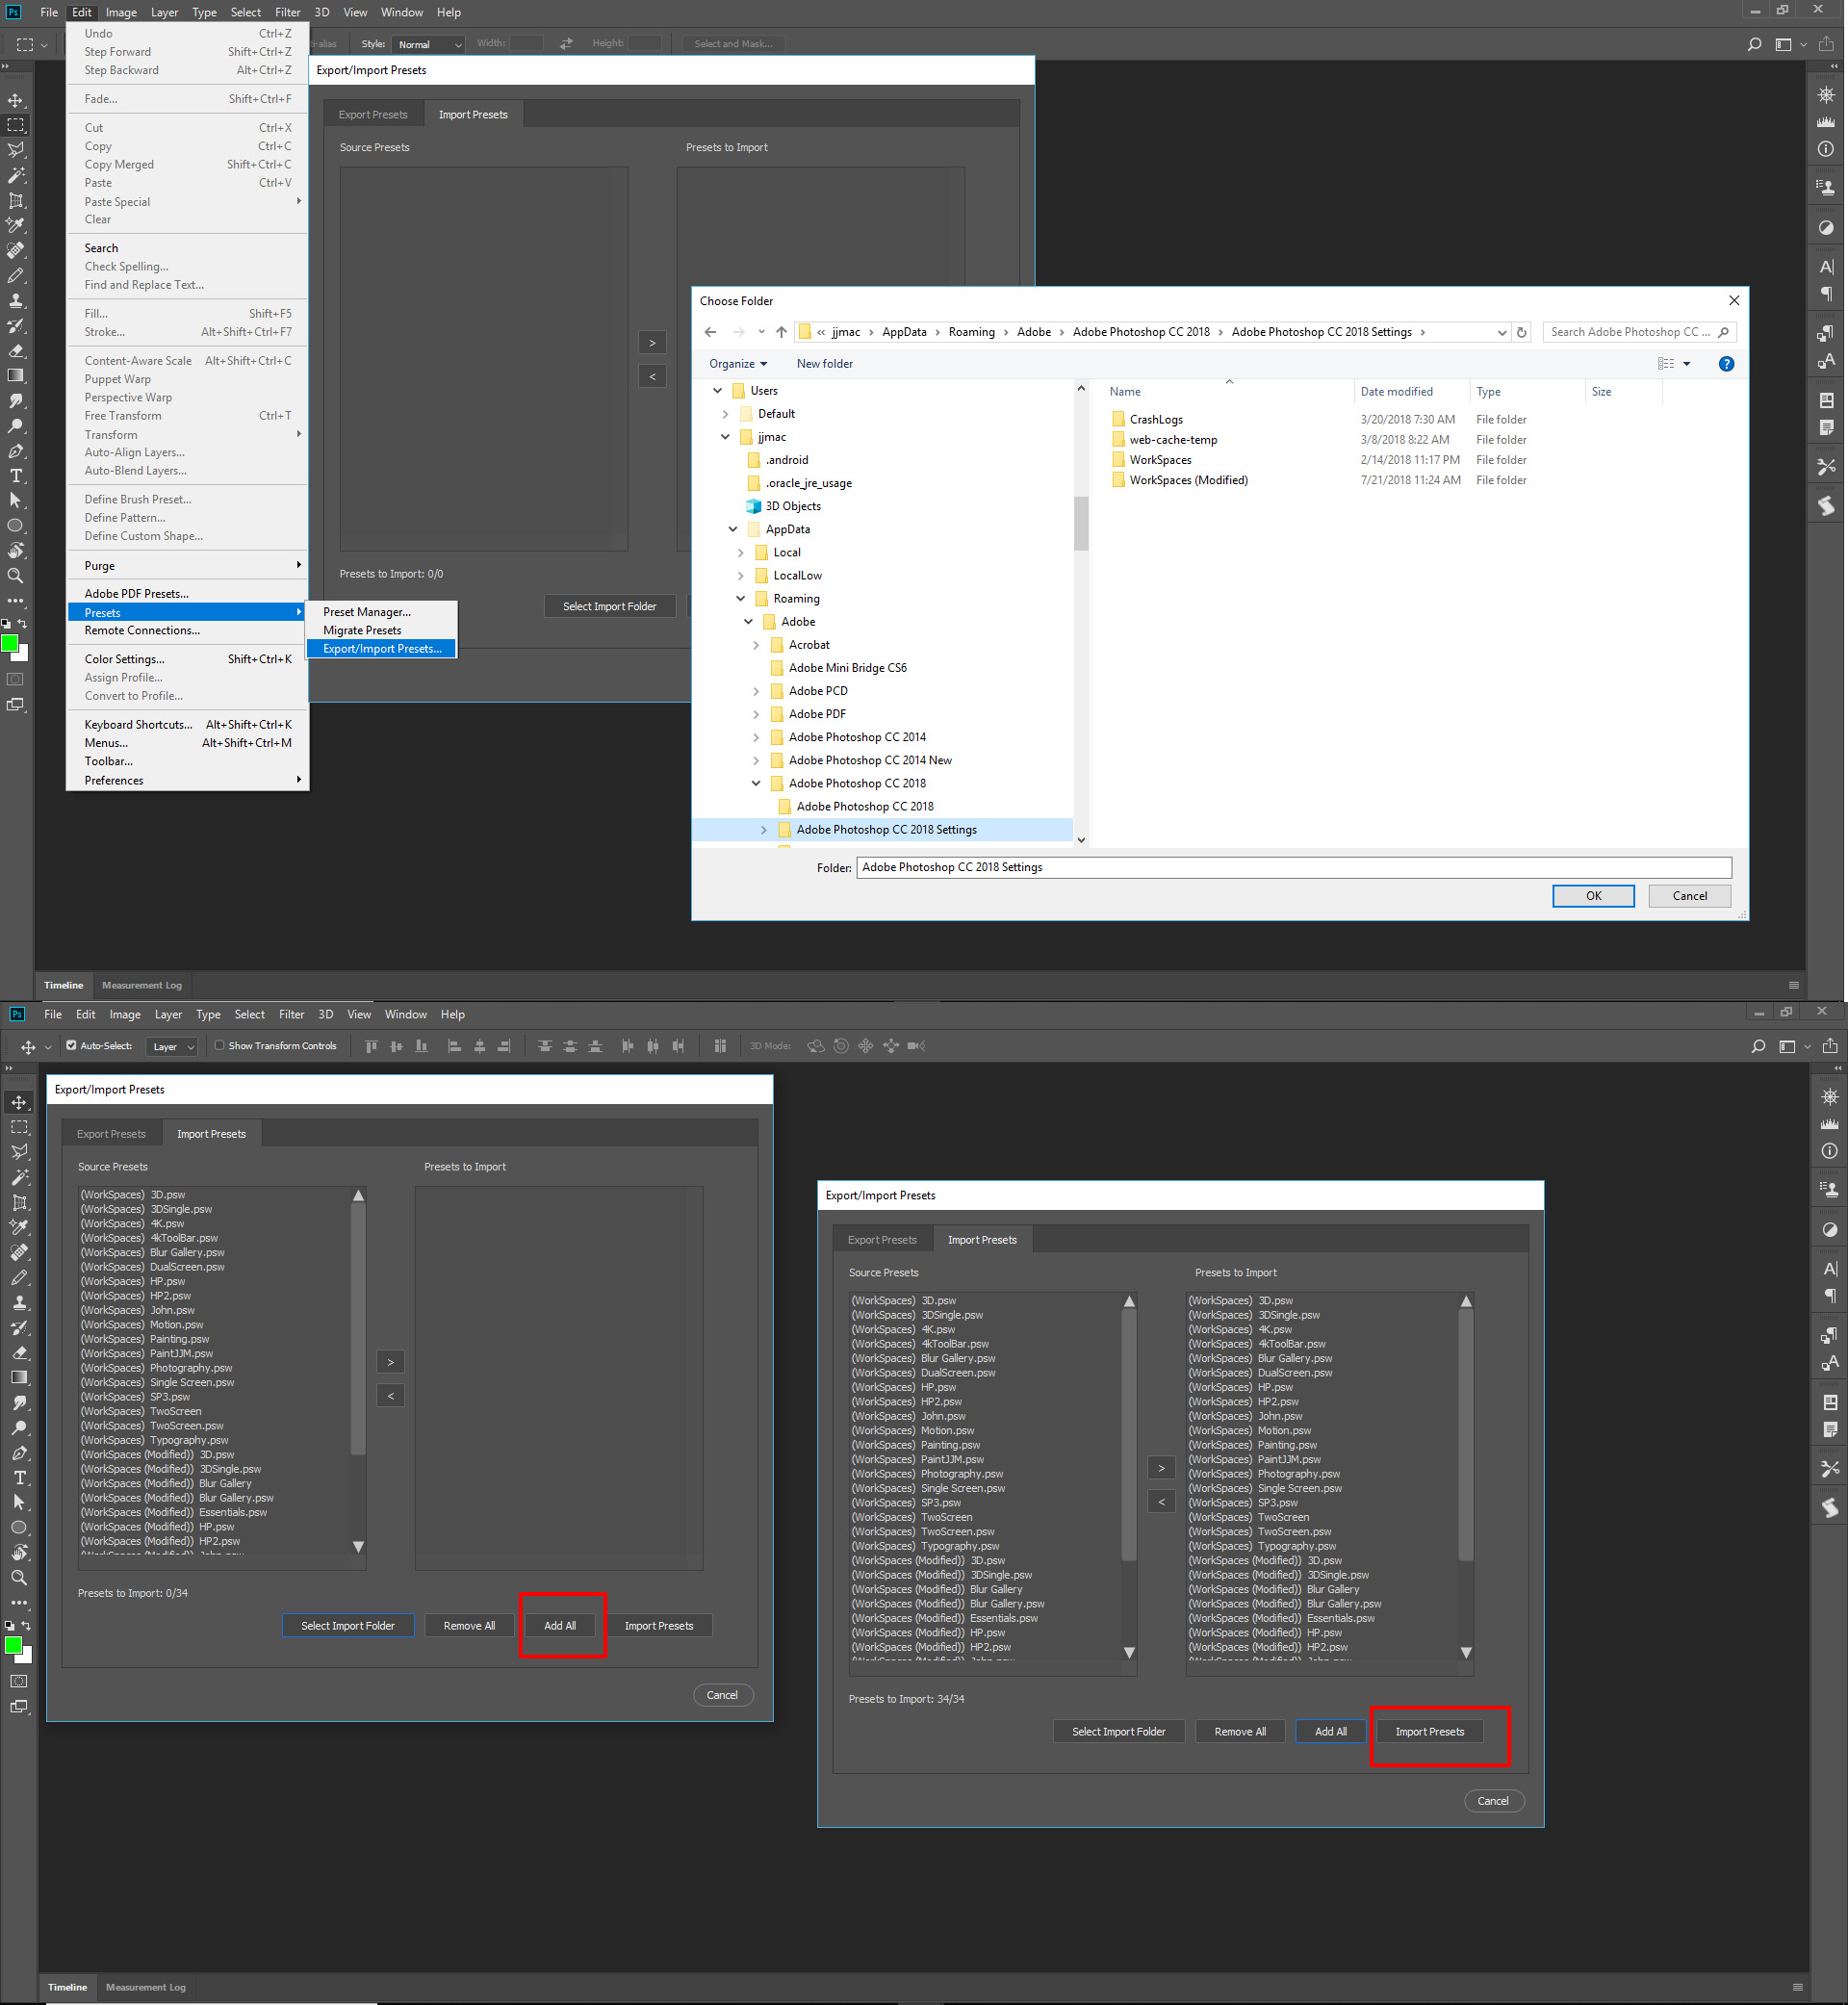Image resolution: width=1848 pixels, height=2005 pixels.
Task: Select Pencil tool in upper toolbar
Action: (x=16, y=275)
